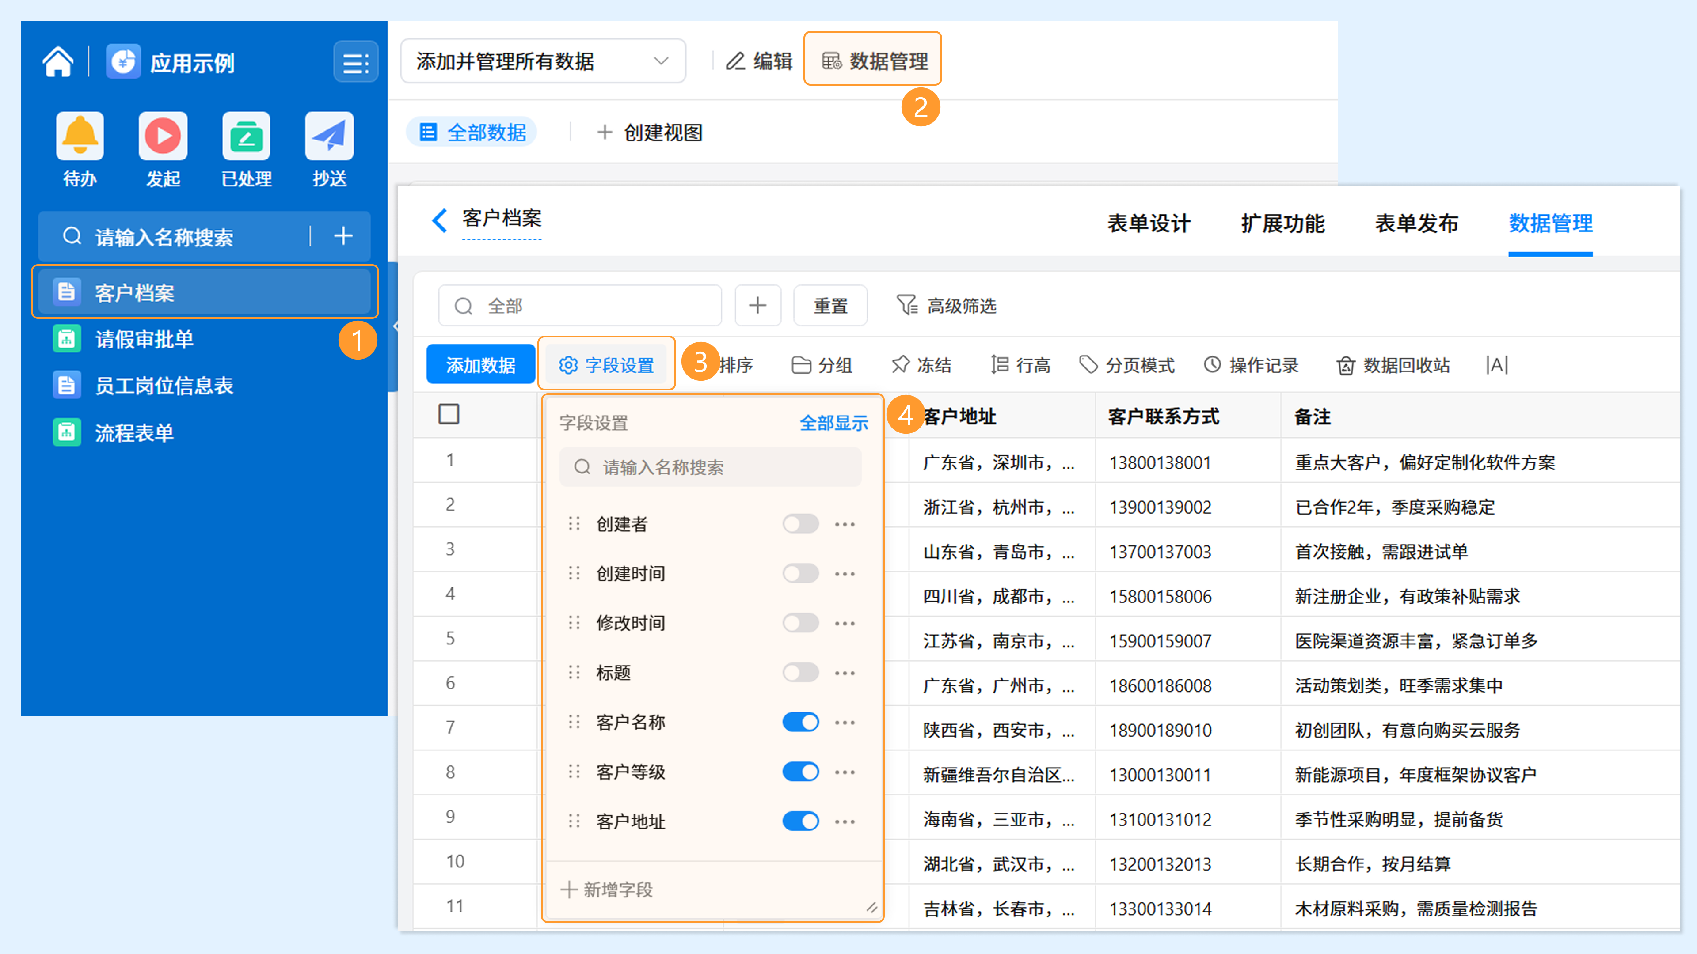Select the 全部数据 view tab

coord(472,132)
